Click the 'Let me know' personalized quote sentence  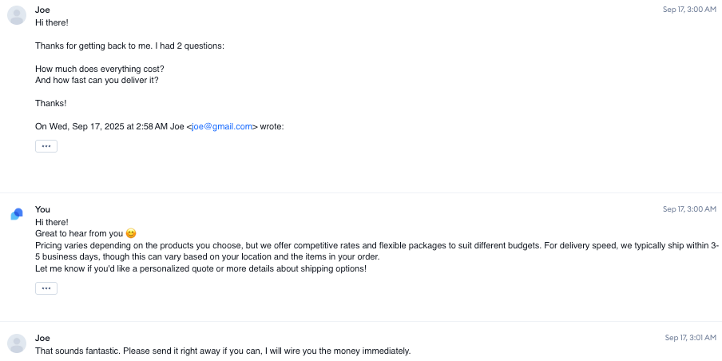pos(200,268)
